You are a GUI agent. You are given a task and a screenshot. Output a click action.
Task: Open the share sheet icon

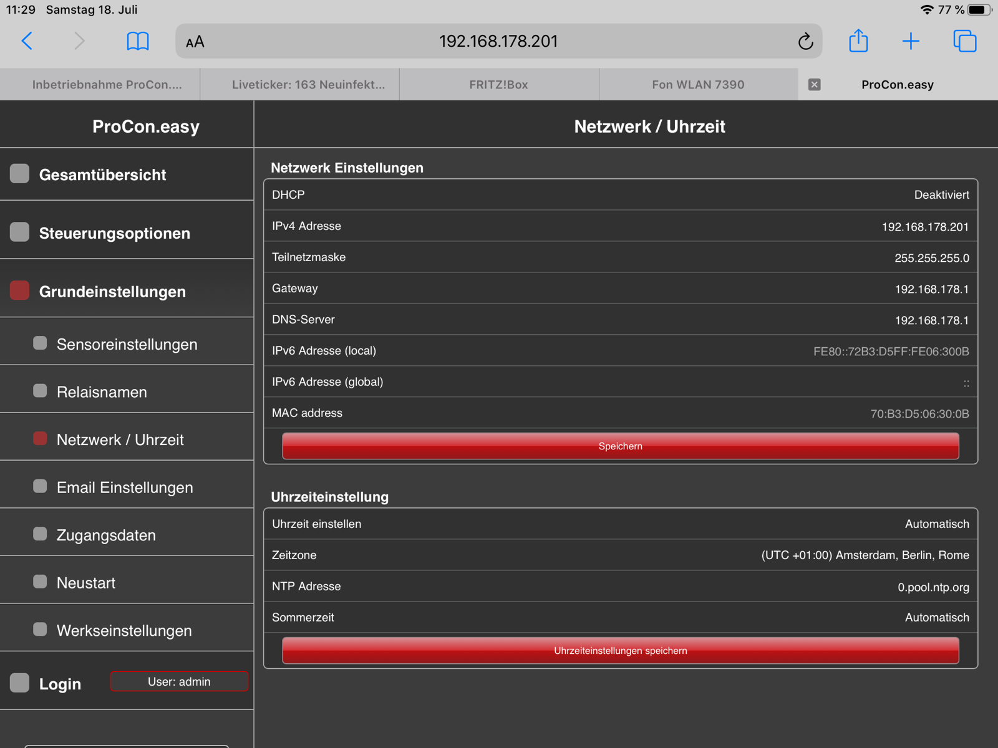(x=858, y=41)
